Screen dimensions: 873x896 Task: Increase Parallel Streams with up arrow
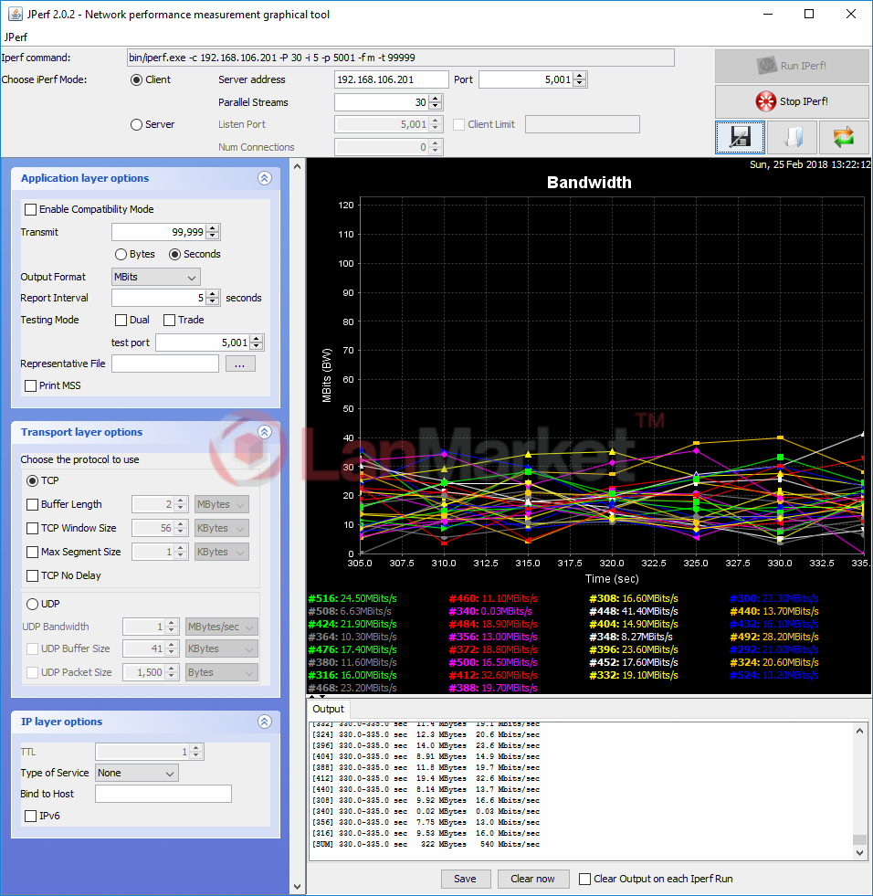point(436,99)
